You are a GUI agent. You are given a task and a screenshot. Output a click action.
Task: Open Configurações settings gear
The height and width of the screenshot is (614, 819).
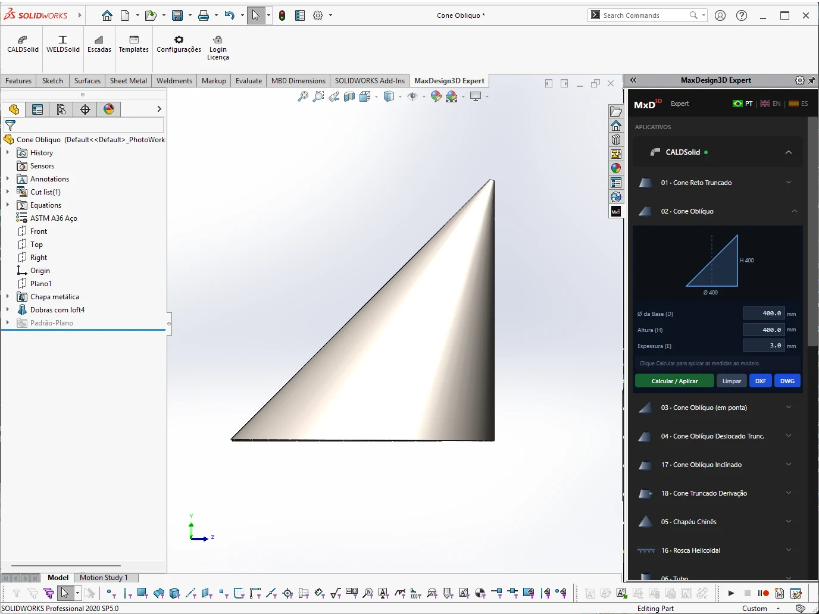179,44
